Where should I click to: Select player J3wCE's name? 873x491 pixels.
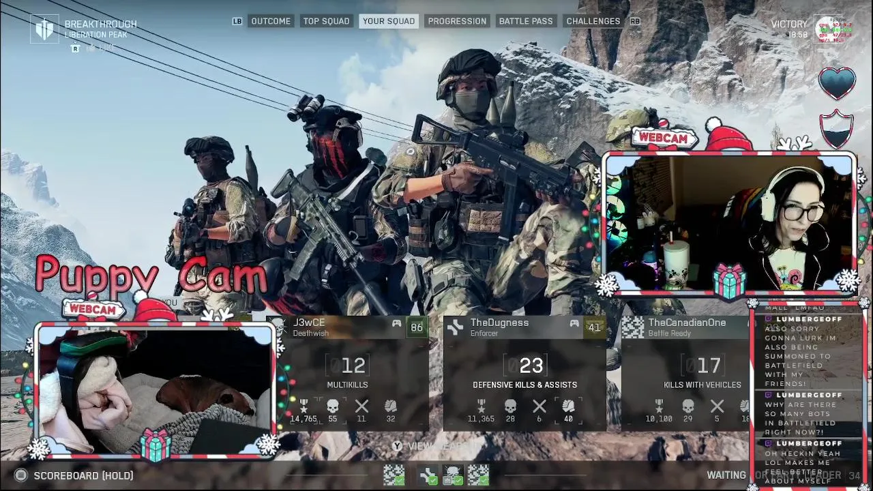click(x=309, y=323)
